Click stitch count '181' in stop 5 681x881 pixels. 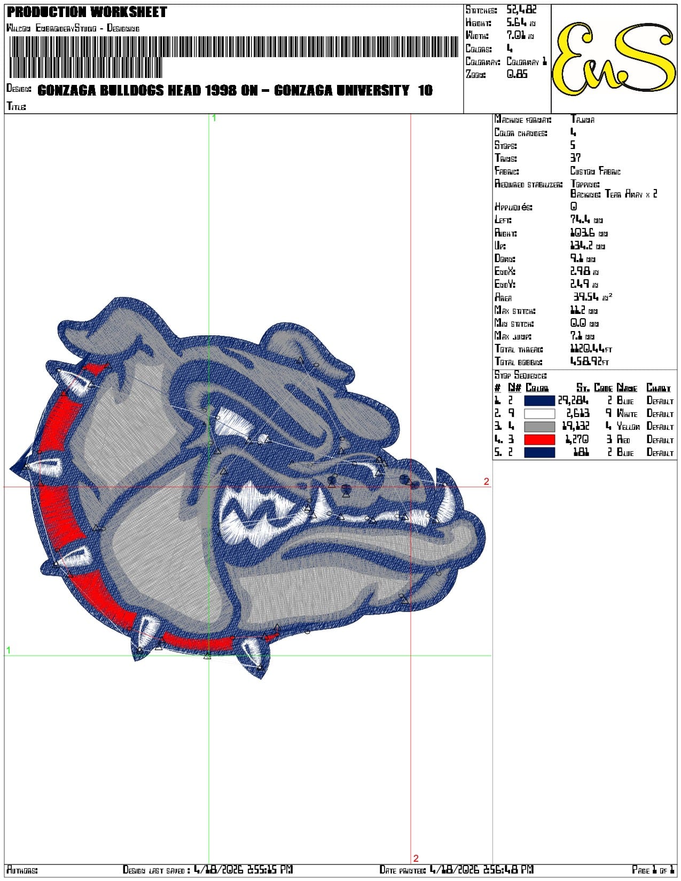coord(581,452)
